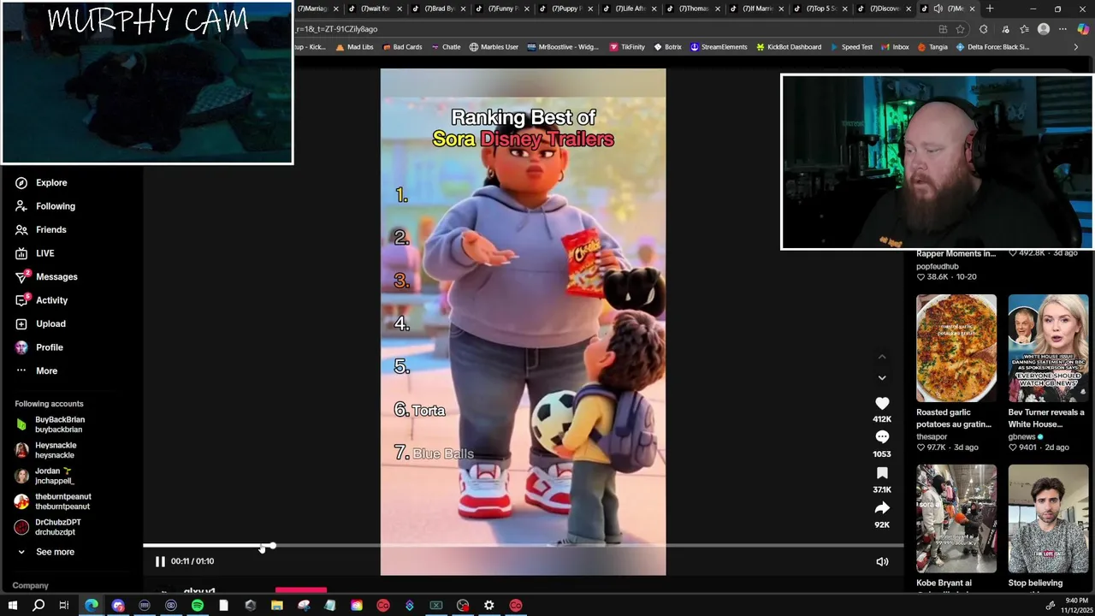Open Microsoft Edge from the taskbar

(x=92, y=606)
